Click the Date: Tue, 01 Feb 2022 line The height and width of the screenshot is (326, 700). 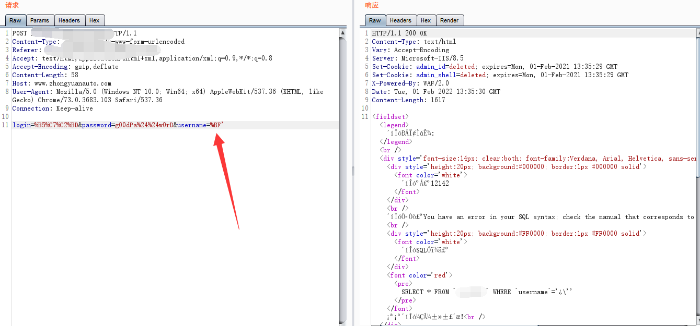click(x=436, y=92)
